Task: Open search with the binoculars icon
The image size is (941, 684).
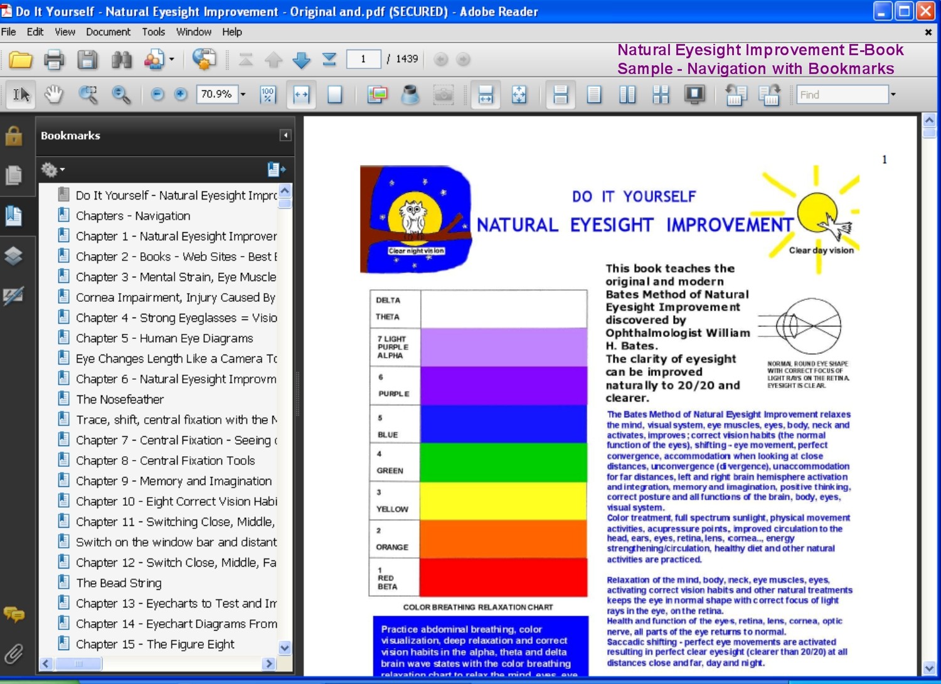Action: pyautogui.click(x=122, y=60)
